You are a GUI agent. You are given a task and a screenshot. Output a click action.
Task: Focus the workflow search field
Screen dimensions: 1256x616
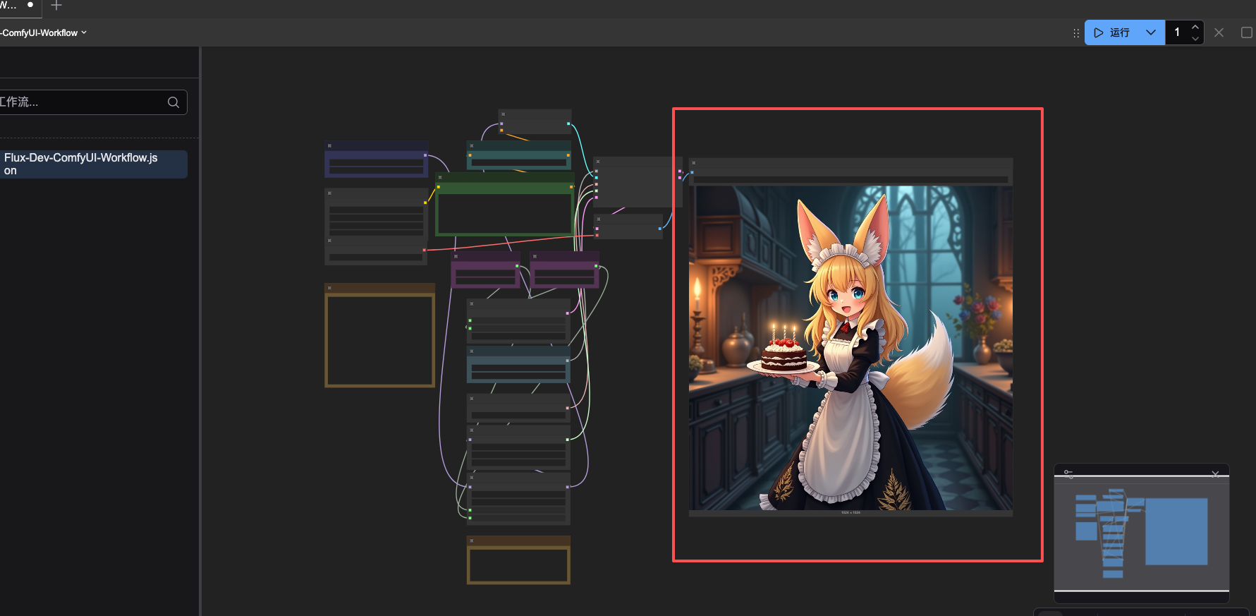click(x=85, y=102)
